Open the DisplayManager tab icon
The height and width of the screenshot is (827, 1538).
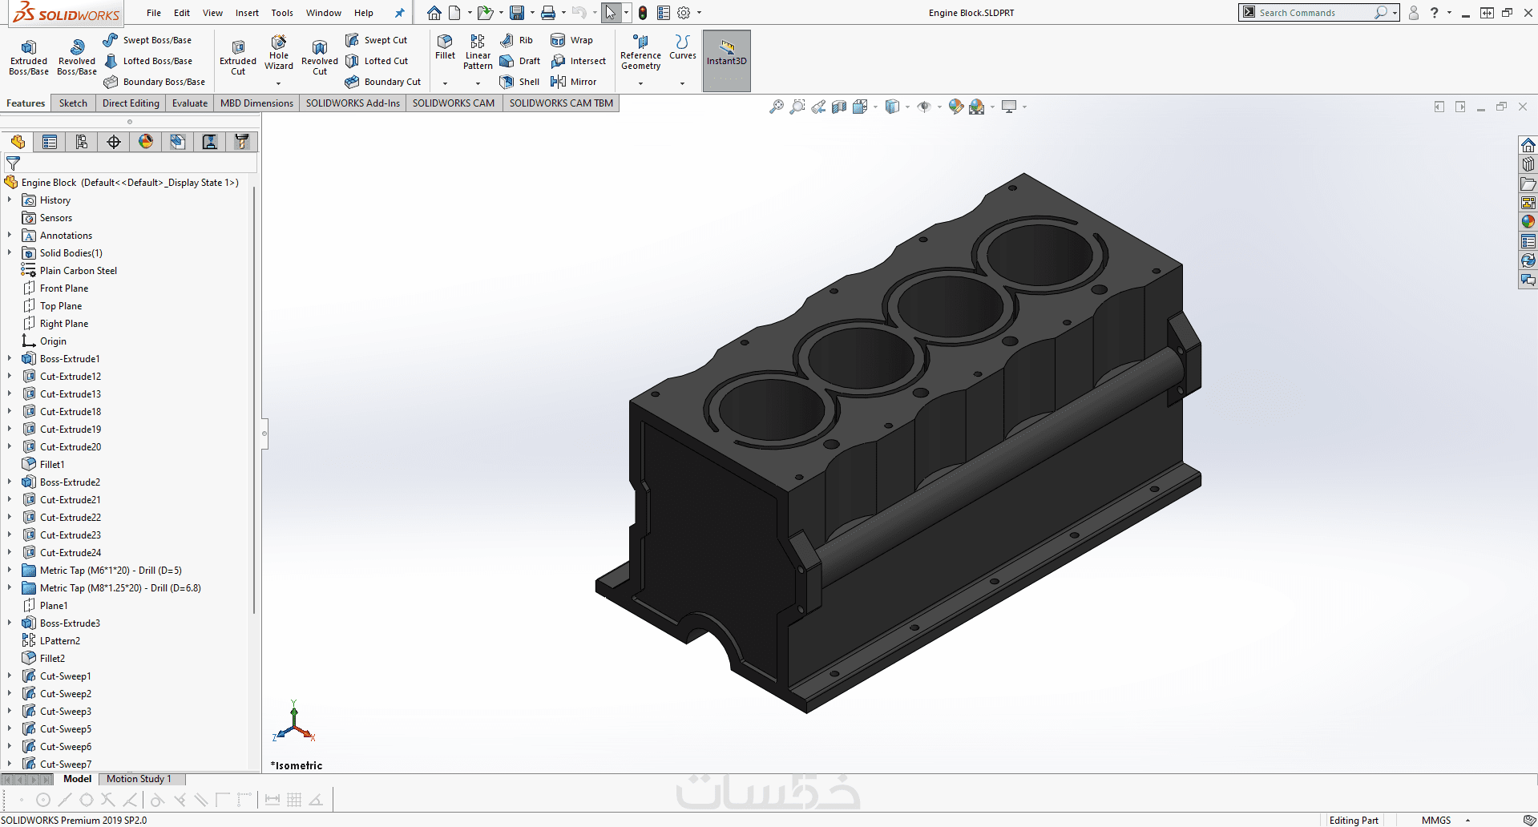(146, 142)
